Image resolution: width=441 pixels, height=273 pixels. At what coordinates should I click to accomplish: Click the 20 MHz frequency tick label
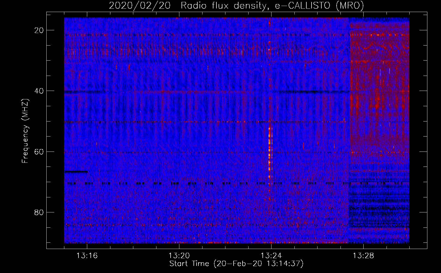click(x=39, y=30)
